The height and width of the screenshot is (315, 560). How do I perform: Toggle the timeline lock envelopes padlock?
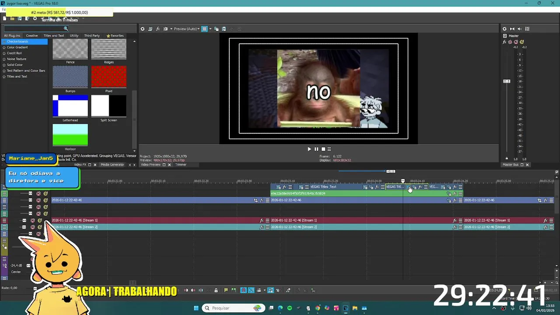[x=216, y=290]
